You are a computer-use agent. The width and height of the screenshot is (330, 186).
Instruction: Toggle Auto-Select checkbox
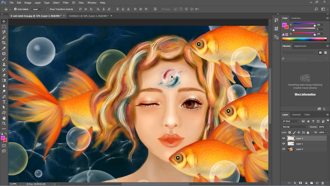click(x=15, y=9)
